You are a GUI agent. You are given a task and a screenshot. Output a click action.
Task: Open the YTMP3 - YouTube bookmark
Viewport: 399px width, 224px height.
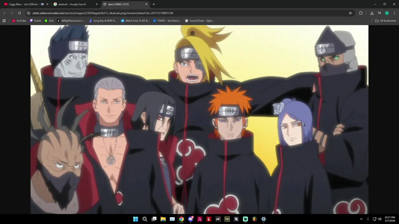[166, 21]
